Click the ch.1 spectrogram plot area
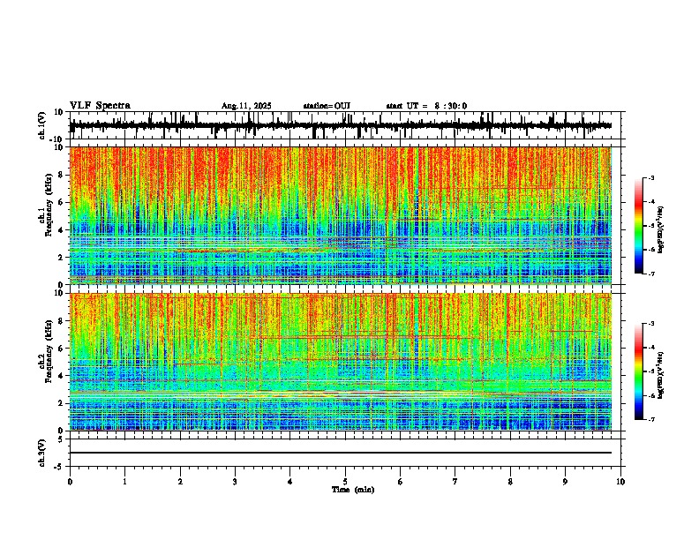The height and width of the screenshot is (540, 699). pos(341,215)
